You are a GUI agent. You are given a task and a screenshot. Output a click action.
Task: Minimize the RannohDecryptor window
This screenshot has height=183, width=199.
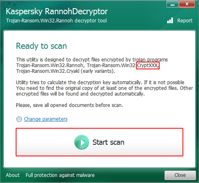[x=172, y=4]
